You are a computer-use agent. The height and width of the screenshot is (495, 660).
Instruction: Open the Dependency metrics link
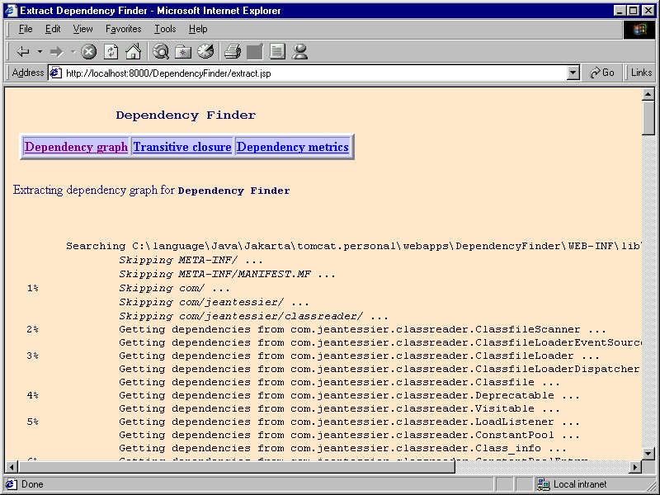click(x=293, y=147)
